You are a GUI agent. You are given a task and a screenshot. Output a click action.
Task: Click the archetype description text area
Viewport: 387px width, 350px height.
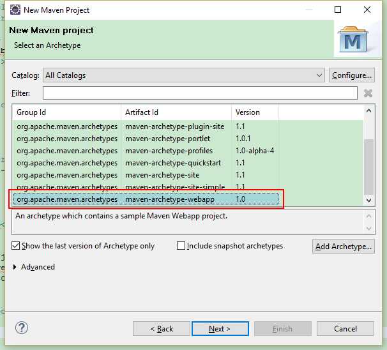[x=193, y=222]
